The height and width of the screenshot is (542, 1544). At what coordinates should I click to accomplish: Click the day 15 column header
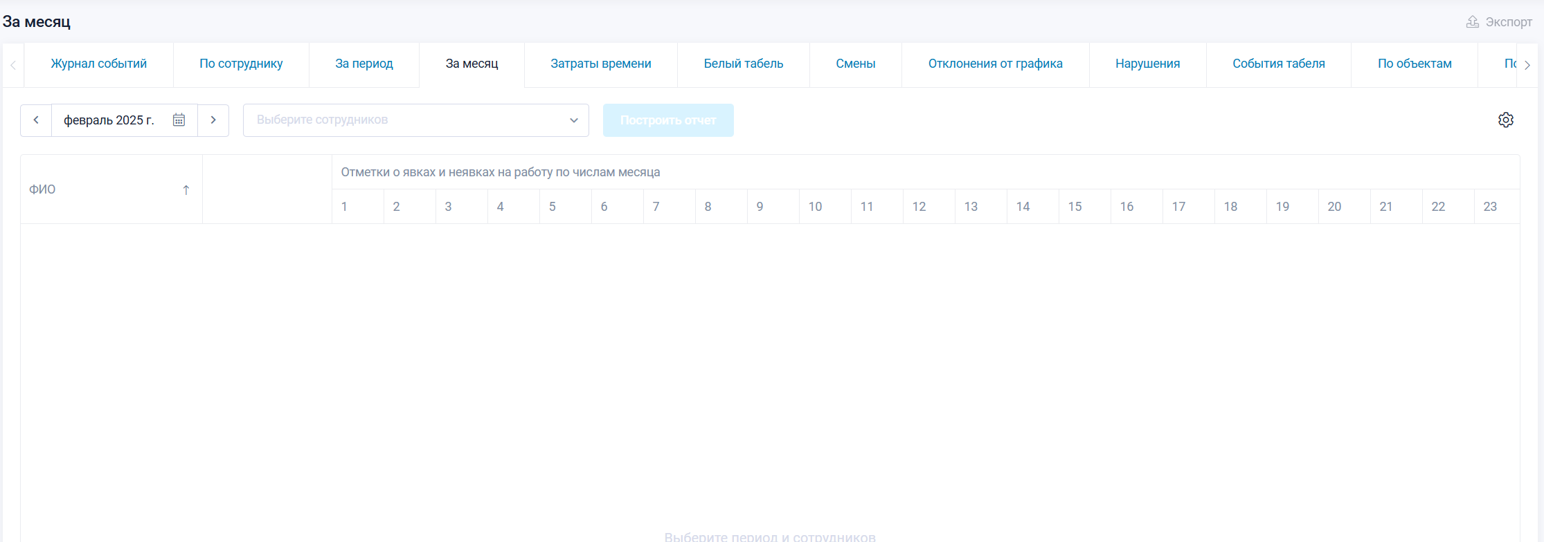tap(1075, 207)
